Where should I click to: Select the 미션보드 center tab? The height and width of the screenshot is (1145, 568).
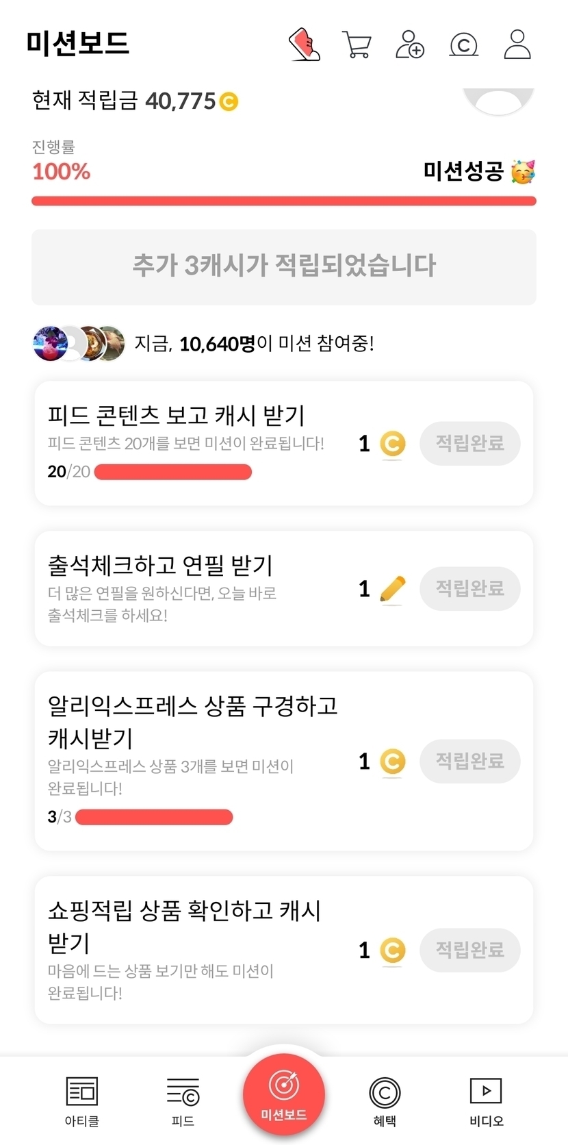(284, 1095)
